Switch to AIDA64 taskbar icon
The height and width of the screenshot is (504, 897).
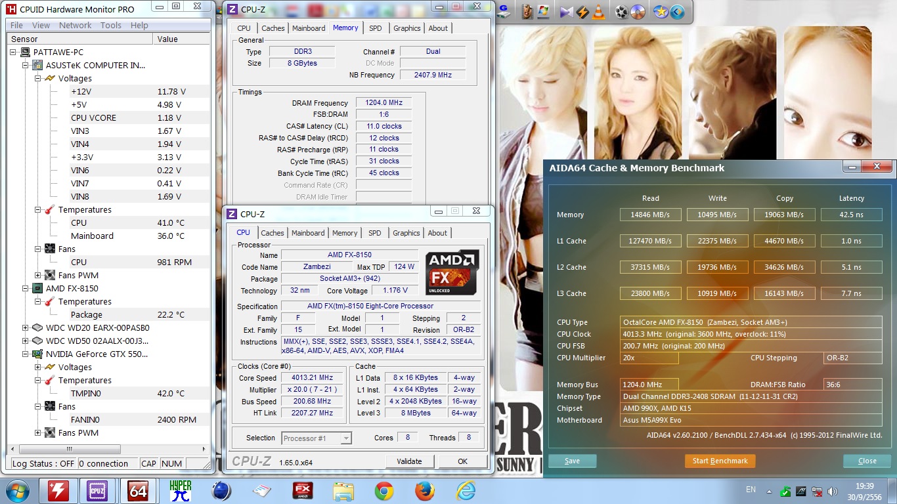137,491
